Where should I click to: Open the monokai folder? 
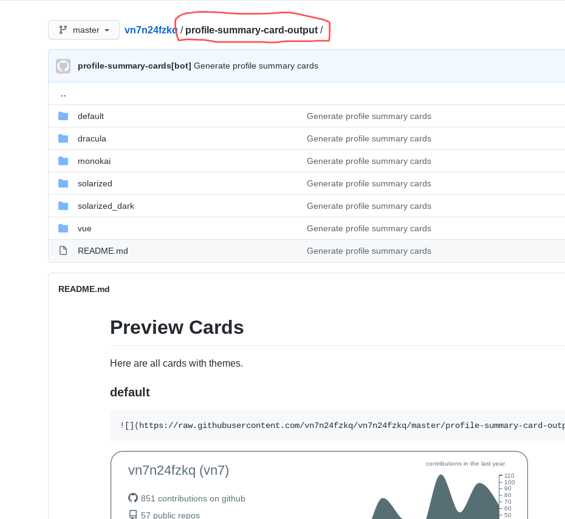click(x=94, y=161)
